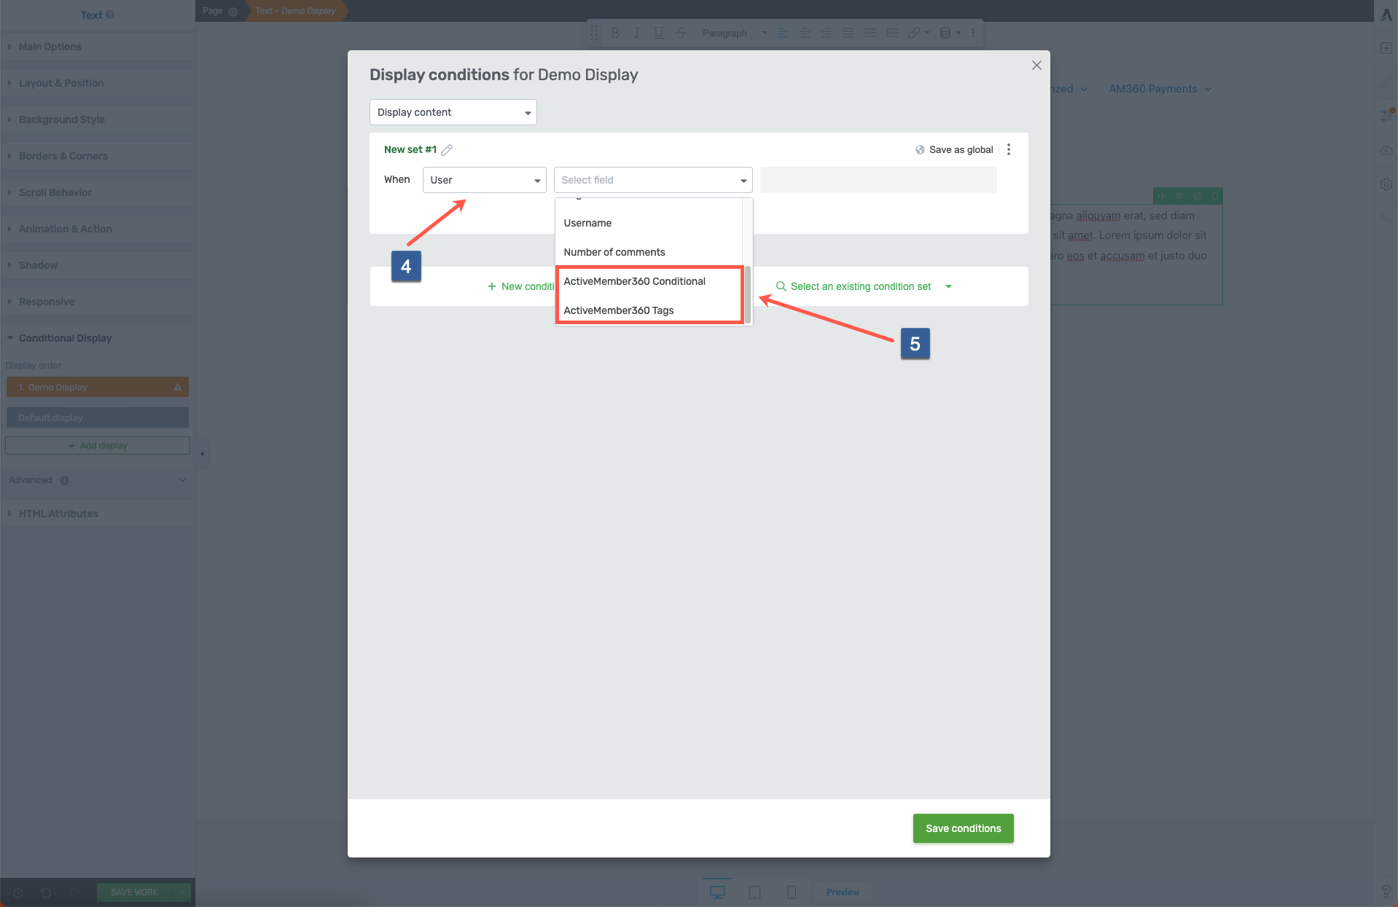Rename New set #1 using the pencil icon

click(x=447, y=149)
